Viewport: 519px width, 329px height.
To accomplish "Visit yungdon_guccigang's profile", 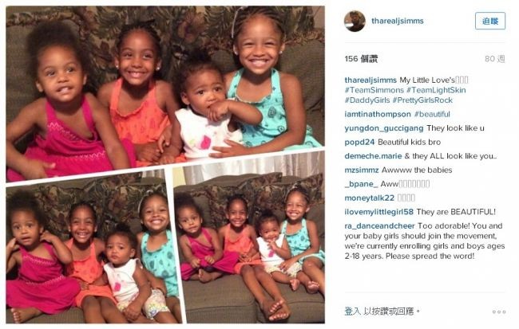I will coord(384,128).
